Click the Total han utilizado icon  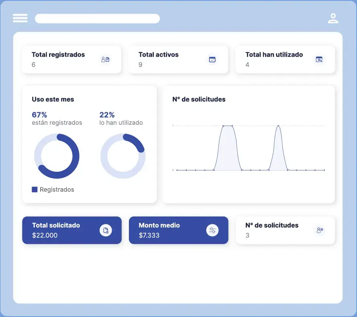click(x=319, y=59)
